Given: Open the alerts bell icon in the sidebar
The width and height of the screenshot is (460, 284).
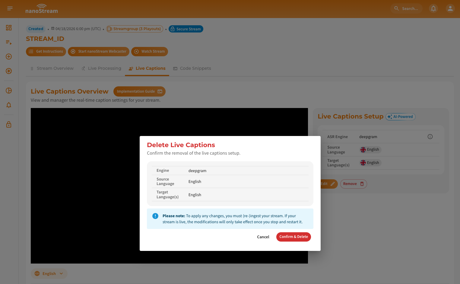Looking at the screenshot, I should pos(8,105).
